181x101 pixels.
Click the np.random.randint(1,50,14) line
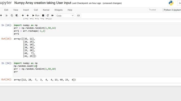pos(35,28)
